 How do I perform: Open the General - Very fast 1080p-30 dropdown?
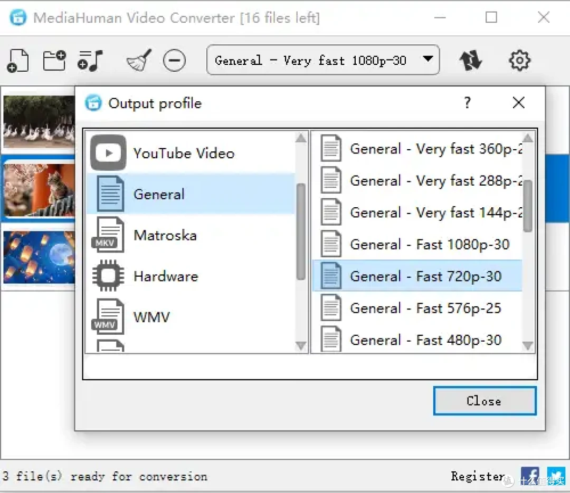click(x=323, y=60)
